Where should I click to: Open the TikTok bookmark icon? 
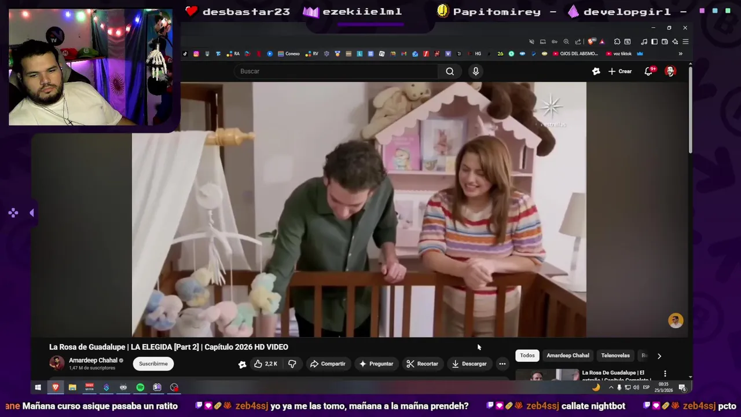185,54
